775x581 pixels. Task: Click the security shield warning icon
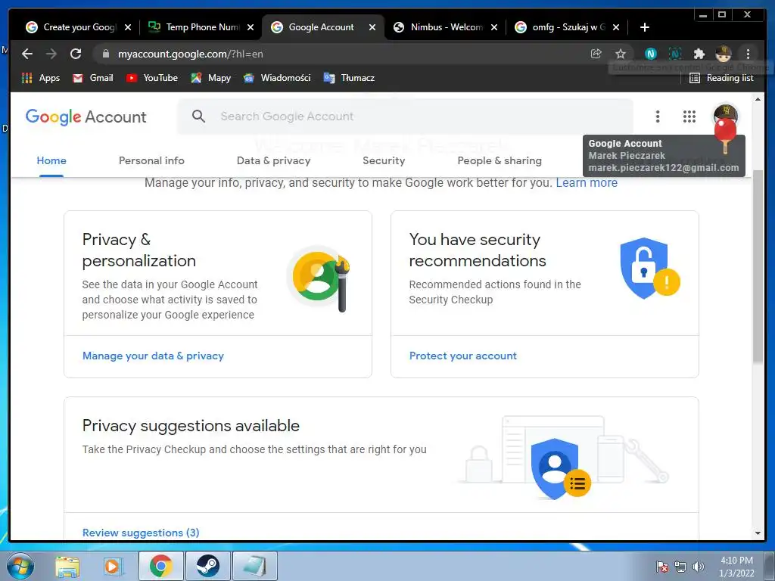pos(649,269)
